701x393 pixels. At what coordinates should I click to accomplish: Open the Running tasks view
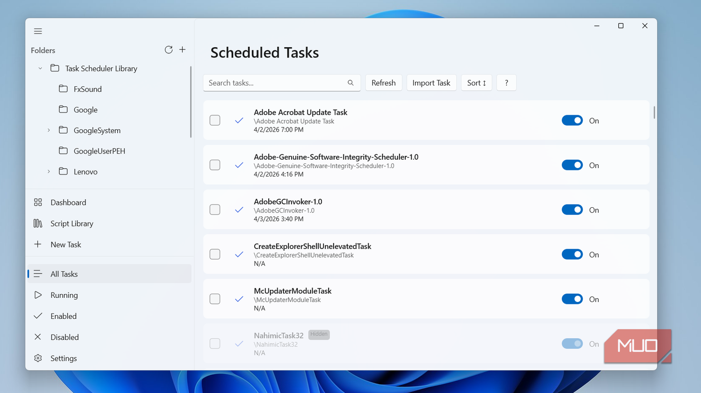pyautogui.click(x=109, y=295)
